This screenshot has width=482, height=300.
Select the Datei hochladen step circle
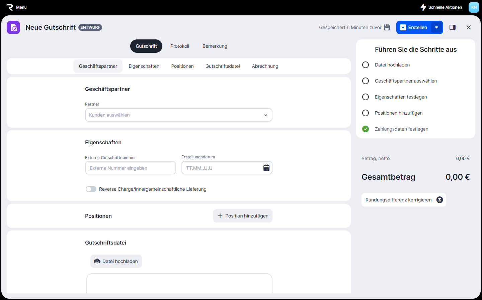366,65
